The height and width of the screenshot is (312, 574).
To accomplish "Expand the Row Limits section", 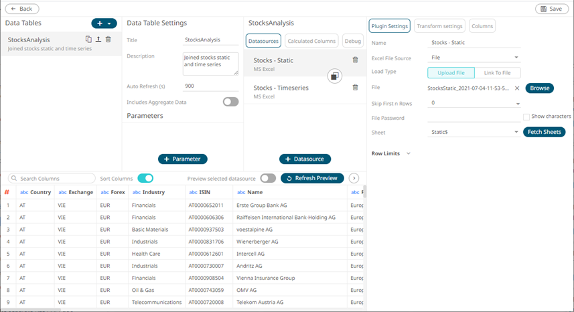I will [x=408, y=153].
